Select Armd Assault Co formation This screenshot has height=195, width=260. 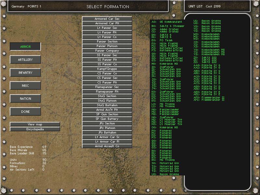[107, 146]
